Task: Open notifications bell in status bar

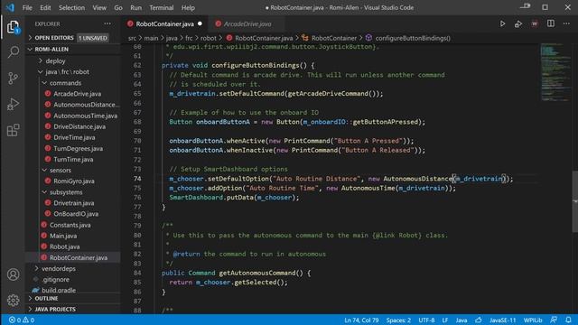Action: 568,320
